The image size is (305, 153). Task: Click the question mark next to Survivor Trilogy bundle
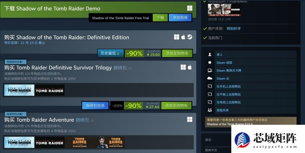pos(130,68)
